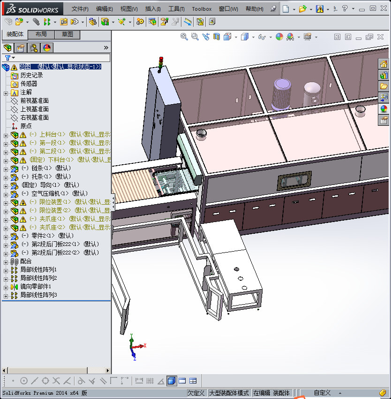Click the 自定义 status bar button
Image resolution: width=391 pixels, height=399 pixels.
(x=322, y=393)
